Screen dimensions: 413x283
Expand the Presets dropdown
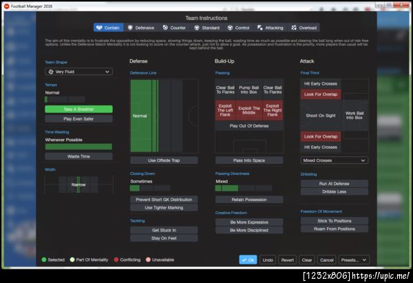click(x=354, y=260)
